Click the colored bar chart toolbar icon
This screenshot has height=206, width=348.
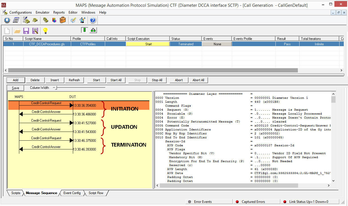(x=54, y=20)
